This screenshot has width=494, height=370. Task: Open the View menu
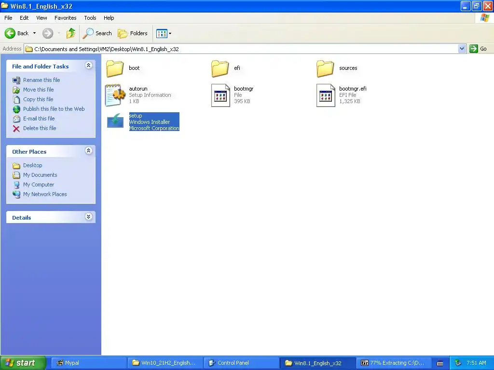[x=41, y=18]
